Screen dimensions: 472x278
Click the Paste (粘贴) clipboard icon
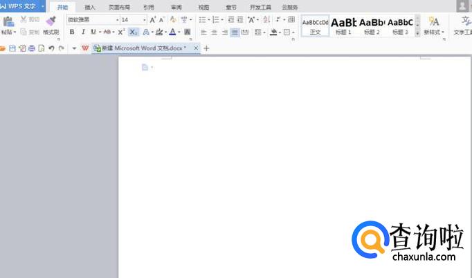tap(8, 22)
